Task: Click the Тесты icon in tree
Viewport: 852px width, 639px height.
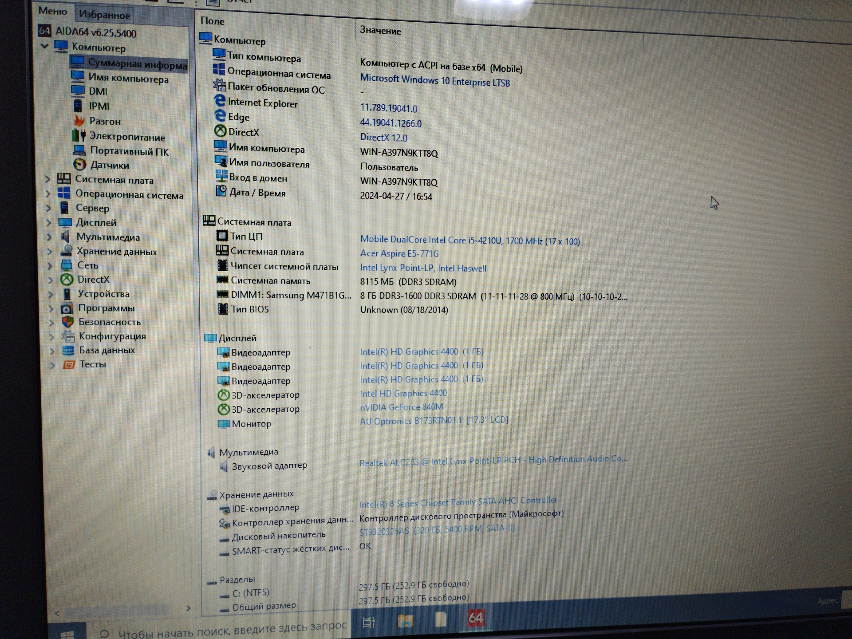Action: pos(69,364)
